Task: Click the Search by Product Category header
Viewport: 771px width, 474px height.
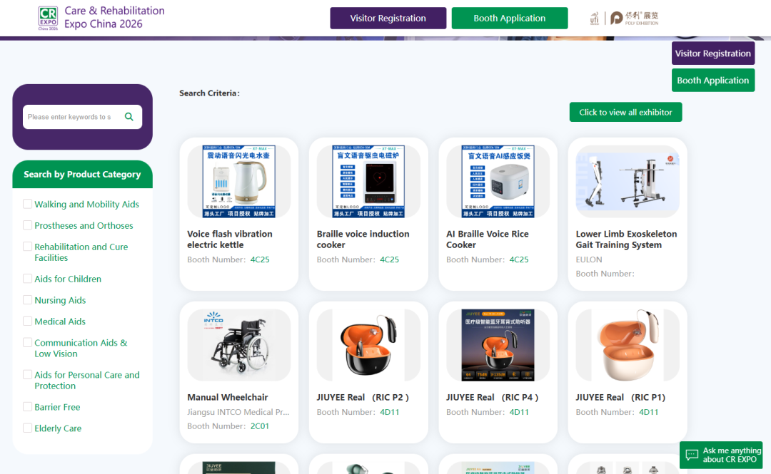Action: pos(82,175)
